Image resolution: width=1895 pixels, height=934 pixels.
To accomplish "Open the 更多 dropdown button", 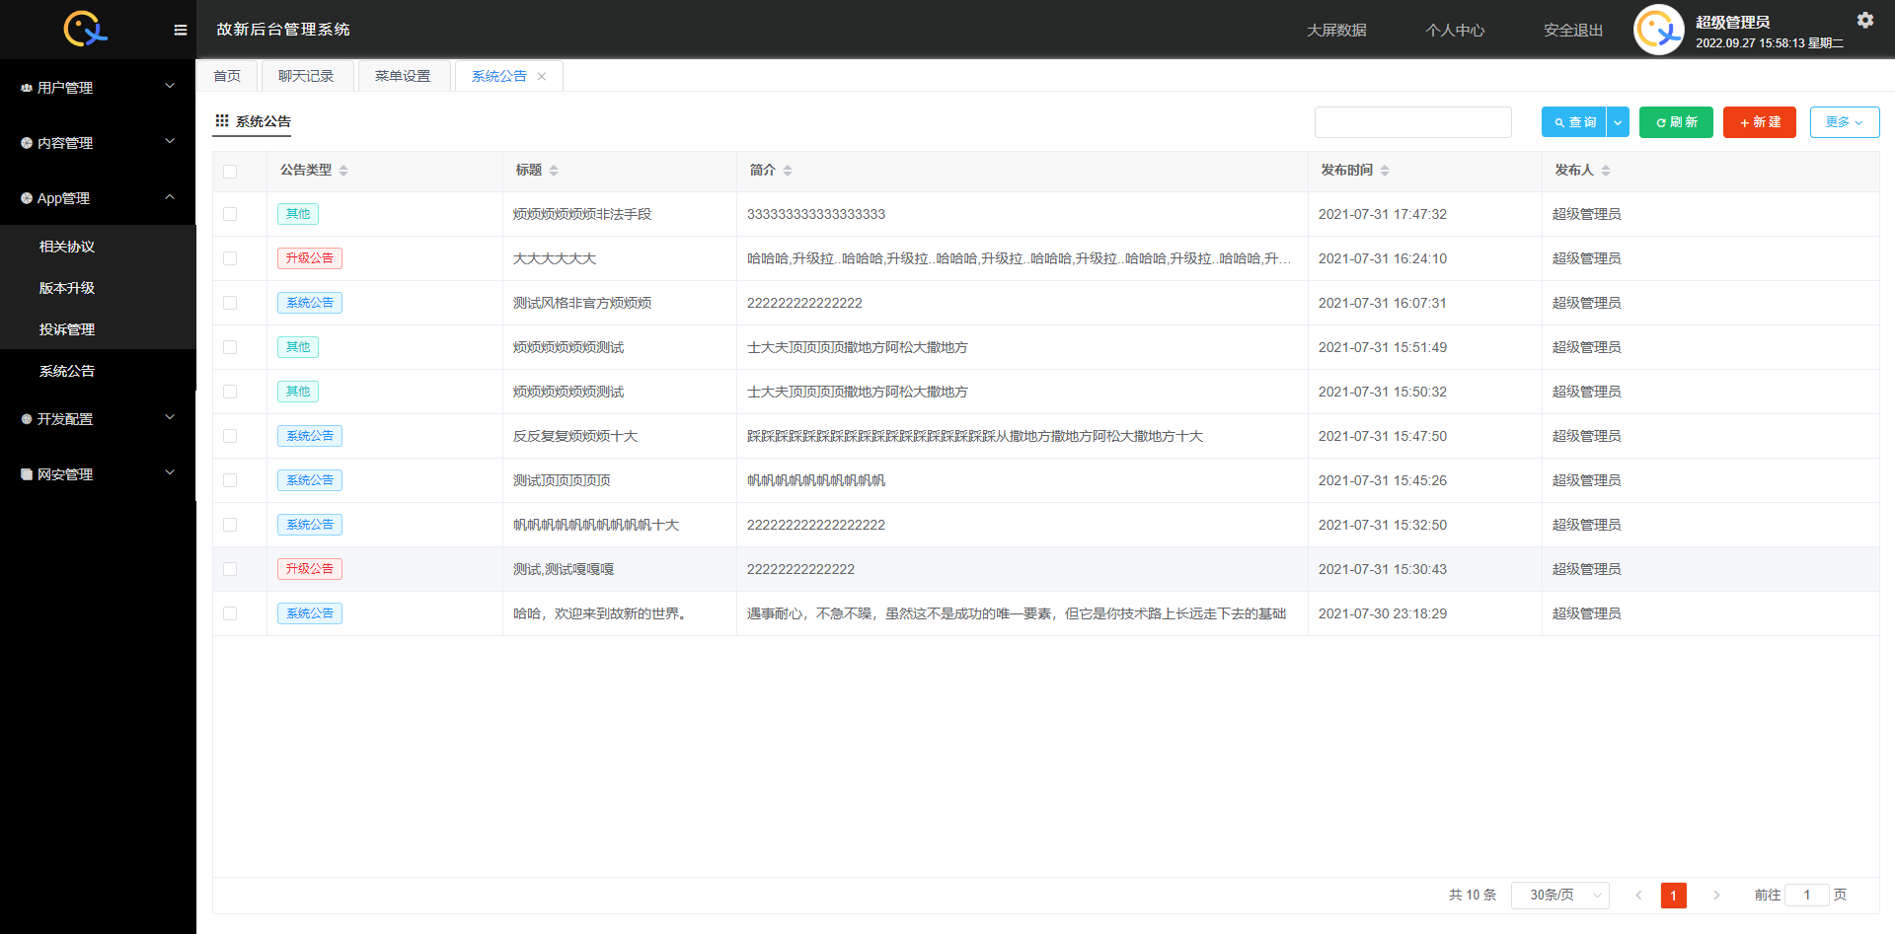I will tap(1844, 122).
